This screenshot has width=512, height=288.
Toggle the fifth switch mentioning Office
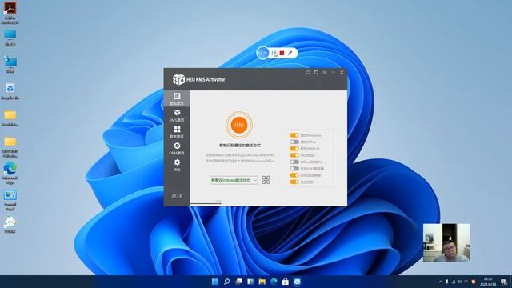[294, 162]
